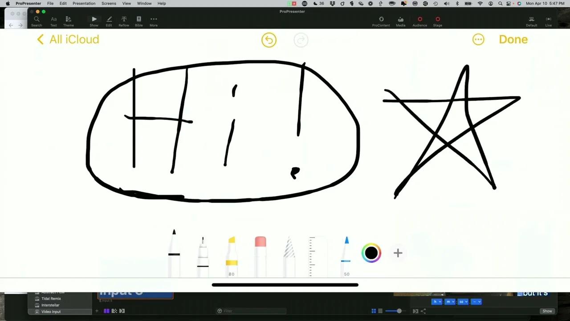570x321 pixels.
Task: Go back to All iCloud
Action: coord(68,39)
